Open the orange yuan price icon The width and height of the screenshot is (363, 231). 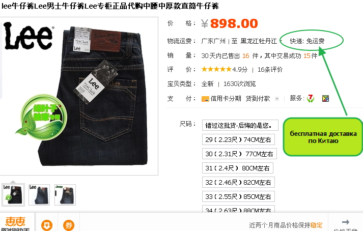point(47,225)
